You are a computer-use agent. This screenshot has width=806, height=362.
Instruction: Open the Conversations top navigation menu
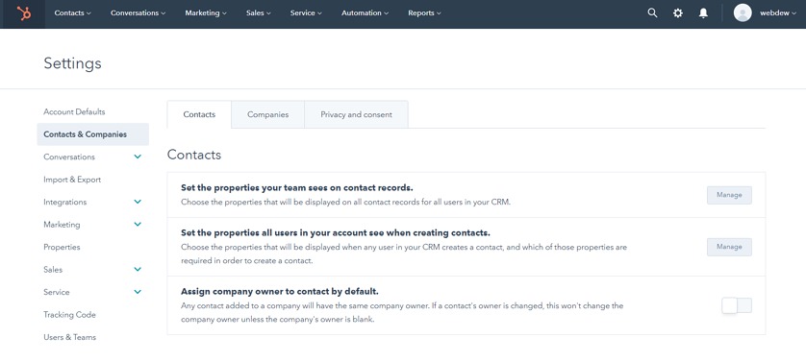(138, 13)
